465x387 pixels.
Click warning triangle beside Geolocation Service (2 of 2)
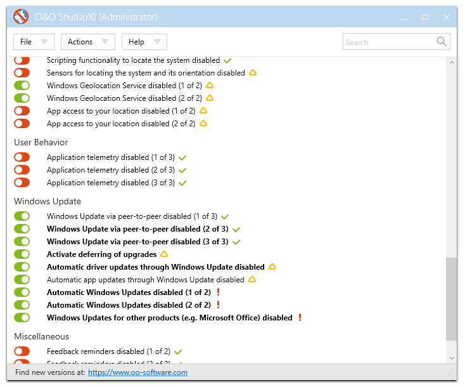210,98
